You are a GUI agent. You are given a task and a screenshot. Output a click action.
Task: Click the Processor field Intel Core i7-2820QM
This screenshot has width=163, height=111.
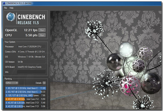31,46
